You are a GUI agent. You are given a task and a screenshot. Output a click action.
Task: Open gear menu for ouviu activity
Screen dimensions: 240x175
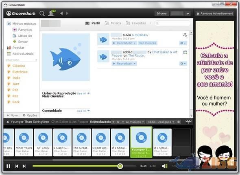click(183, 43)
